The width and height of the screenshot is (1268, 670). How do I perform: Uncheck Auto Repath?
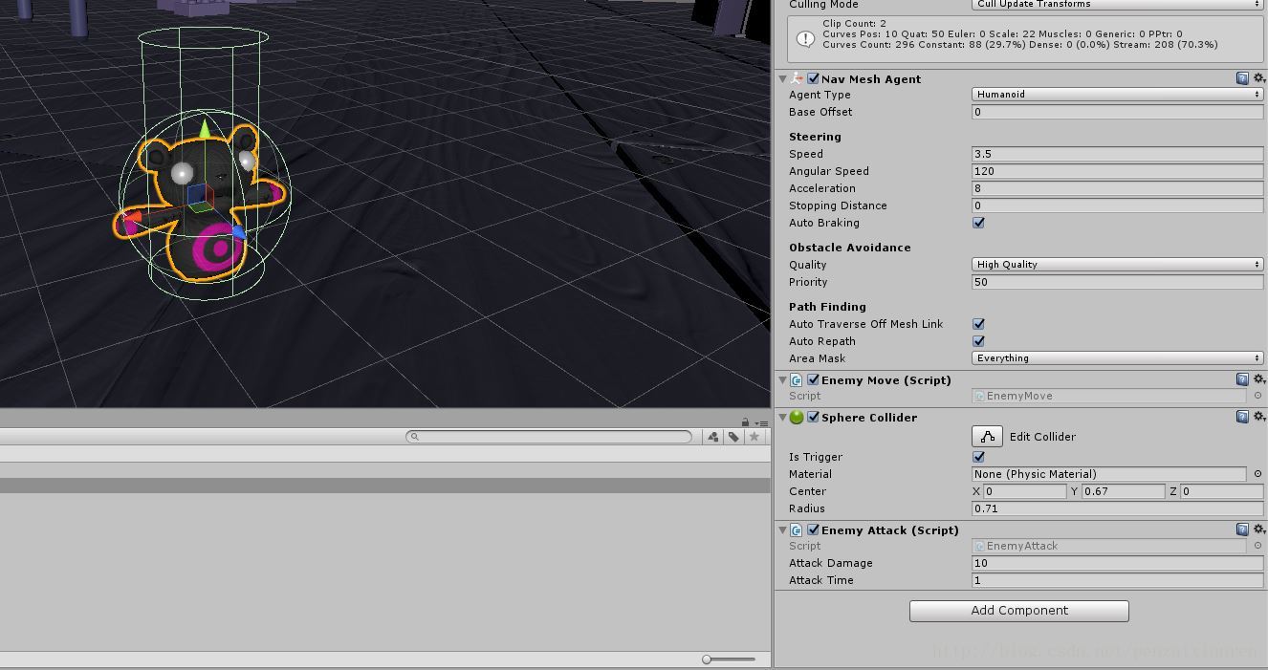tap(978, 341)
